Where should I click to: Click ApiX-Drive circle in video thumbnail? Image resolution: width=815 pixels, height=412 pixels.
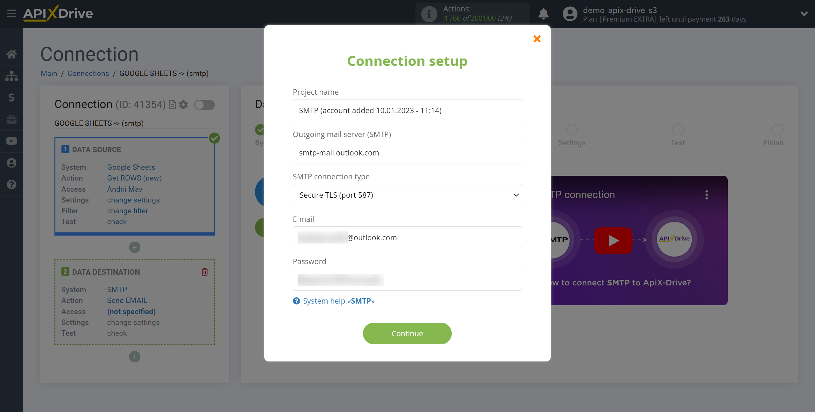tap(674, 239)
